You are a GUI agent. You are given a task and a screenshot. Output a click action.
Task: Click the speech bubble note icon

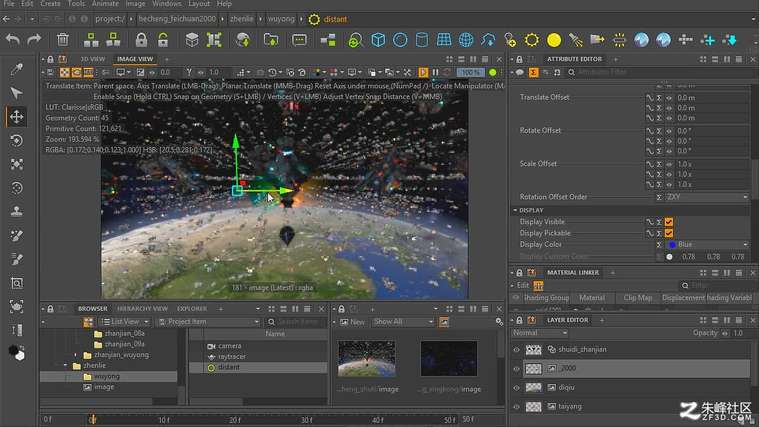point(299,40)
